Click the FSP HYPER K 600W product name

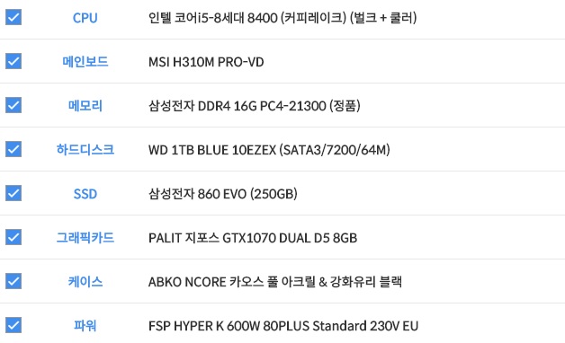283,326
